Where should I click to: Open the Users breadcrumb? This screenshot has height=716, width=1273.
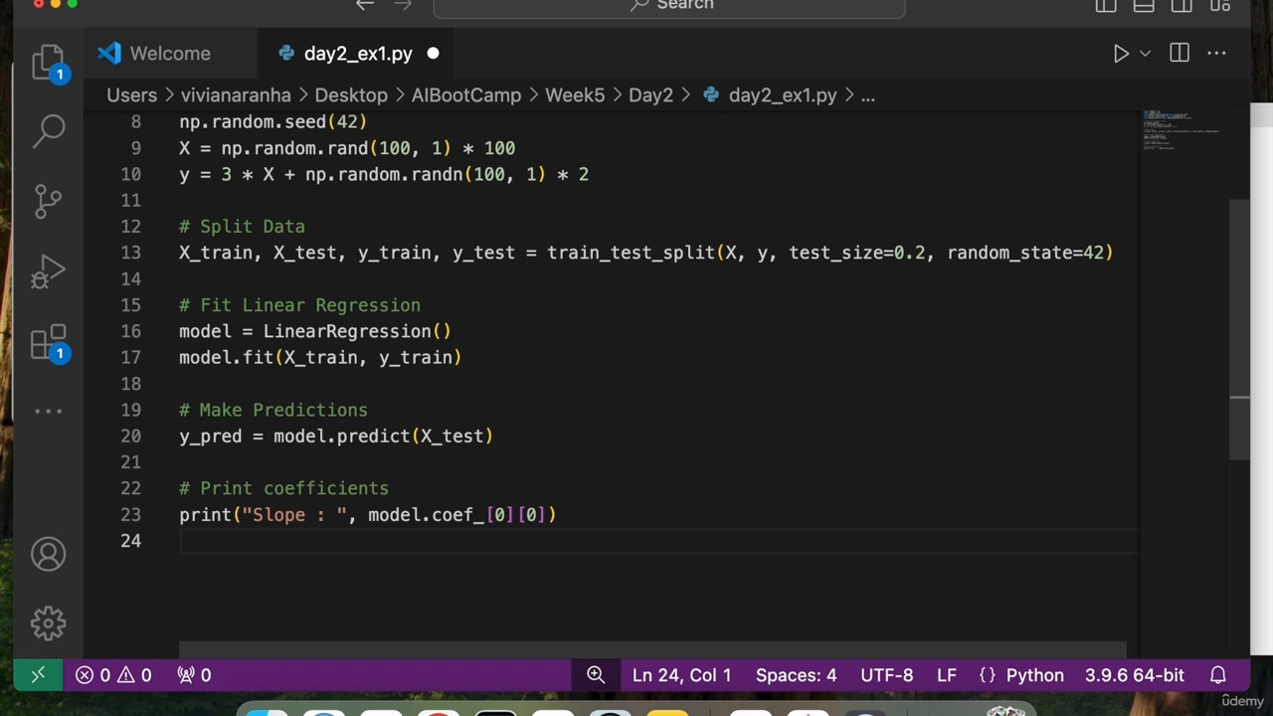[x=132, y=95]
